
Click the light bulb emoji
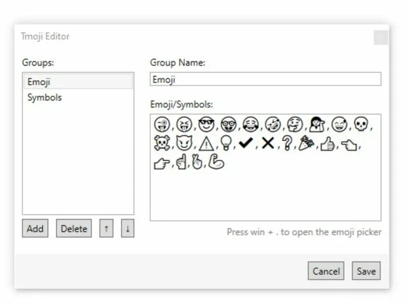pos(226,144)
